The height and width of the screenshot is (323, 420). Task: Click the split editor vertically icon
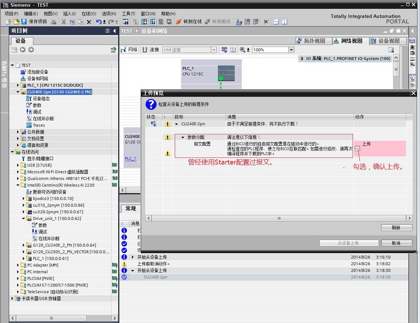(285, 22)
